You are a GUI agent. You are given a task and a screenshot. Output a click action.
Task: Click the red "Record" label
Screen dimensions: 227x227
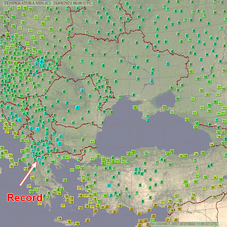pos(25,197)
